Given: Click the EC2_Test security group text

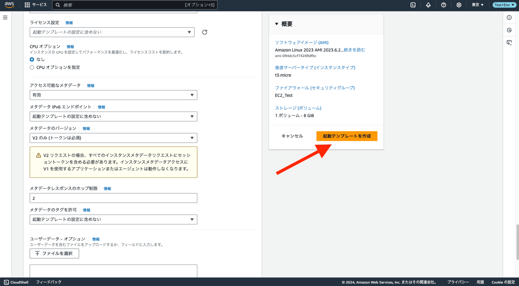Looking at the screenshot, I should (284, 95).
